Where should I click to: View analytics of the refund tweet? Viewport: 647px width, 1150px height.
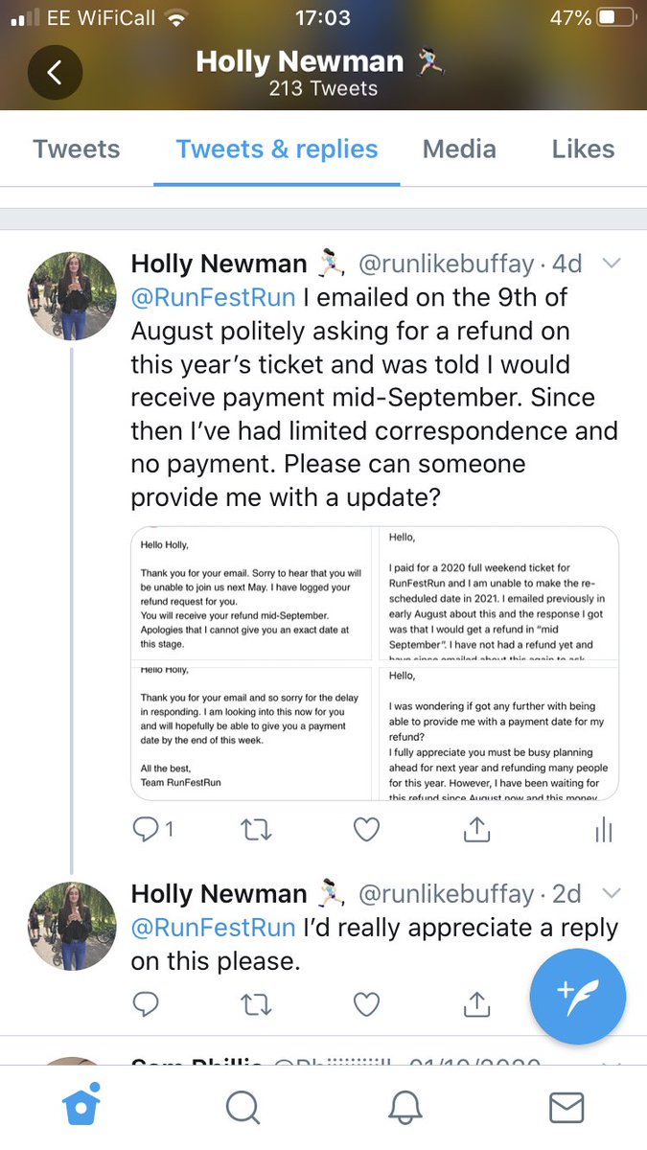(x=603, y=830)
